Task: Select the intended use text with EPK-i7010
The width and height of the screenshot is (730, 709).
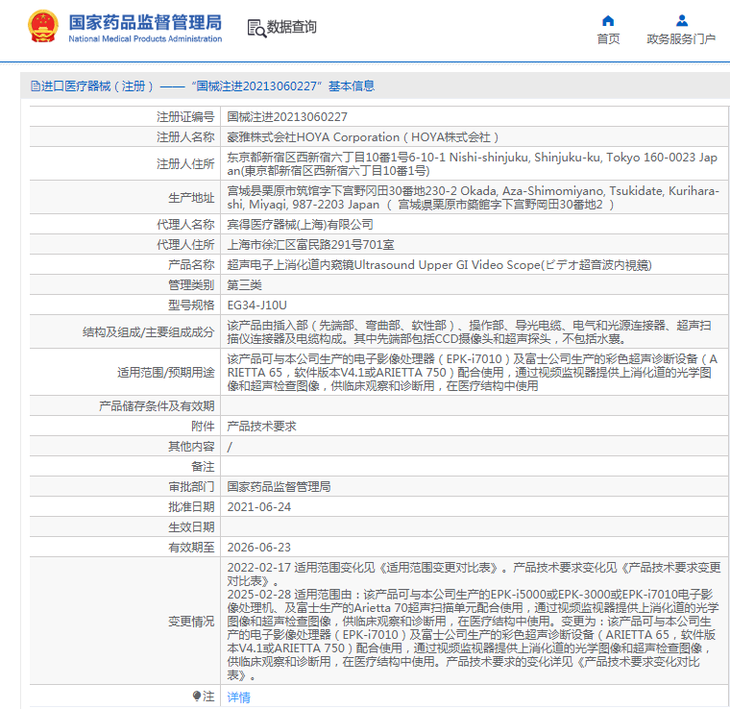Action: [x=474, y=373]
